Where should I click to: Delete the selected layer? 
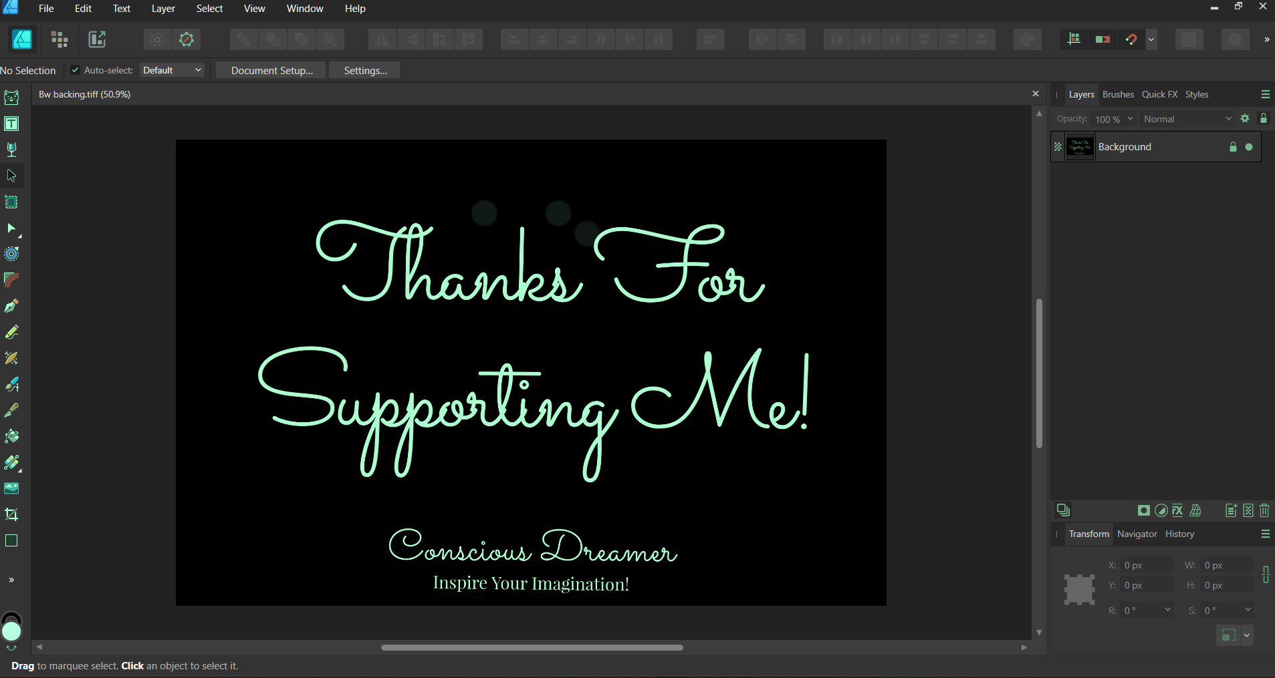click(1264, 510)
